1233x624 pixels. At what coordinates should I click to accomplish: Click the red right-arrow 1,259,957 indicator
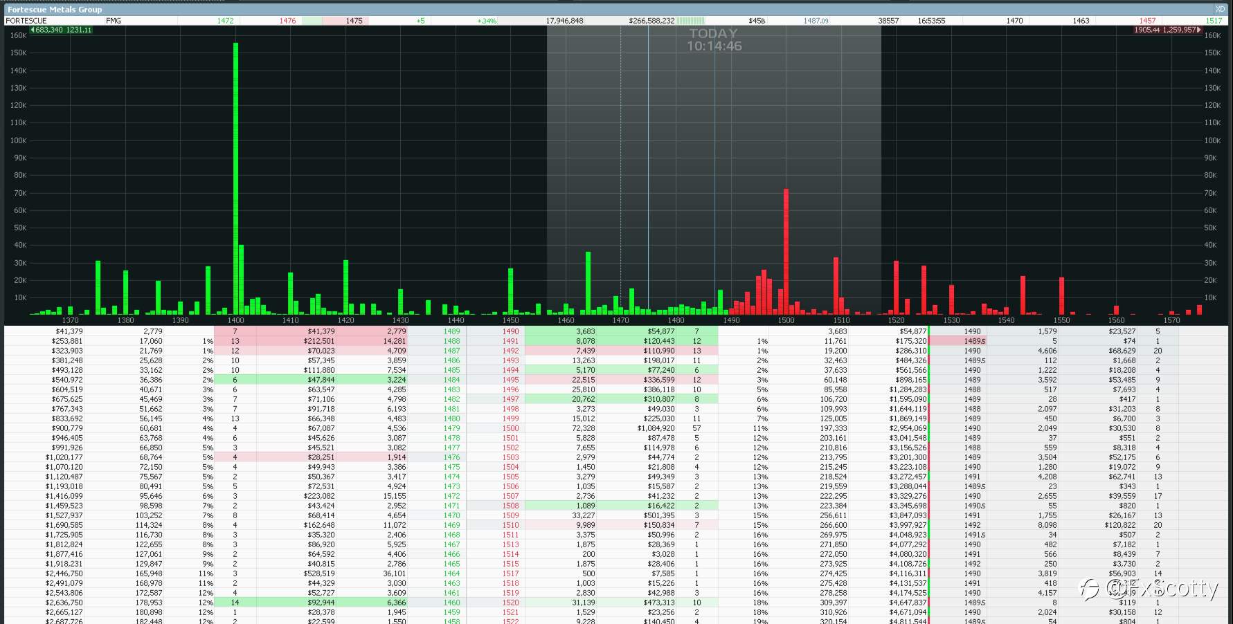pos(1167,30)
